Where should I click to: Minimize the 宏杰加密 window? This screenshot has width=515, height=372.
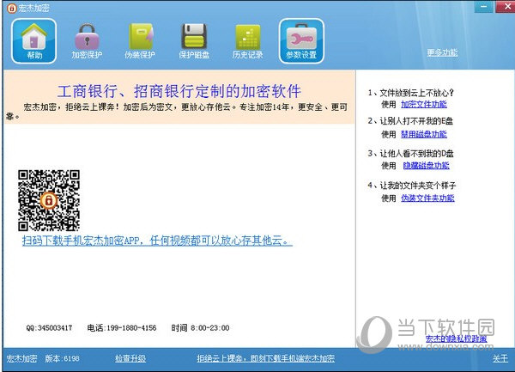tap(483, 7)
